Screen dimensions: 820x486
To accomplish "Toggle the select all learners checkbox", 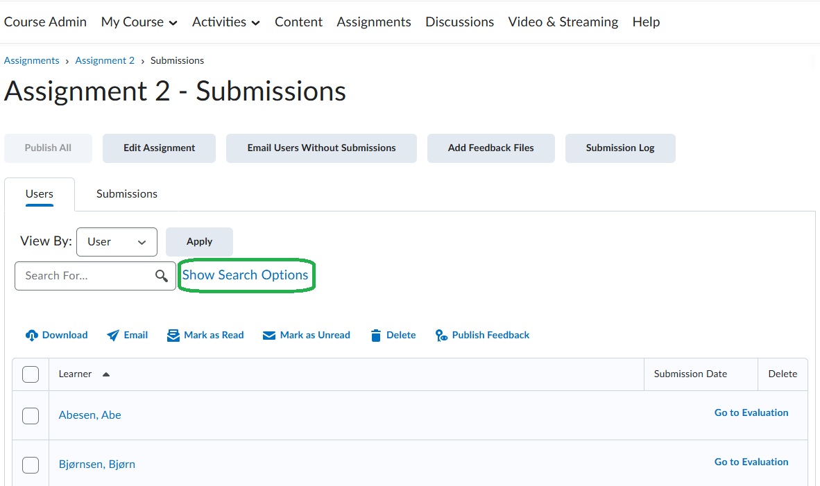I will [31, 374].
